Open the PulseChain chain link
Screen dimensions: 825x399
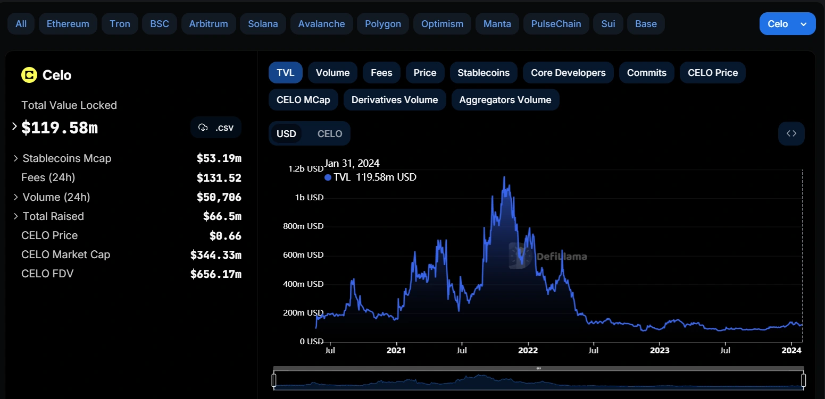[x=556, y=24]
